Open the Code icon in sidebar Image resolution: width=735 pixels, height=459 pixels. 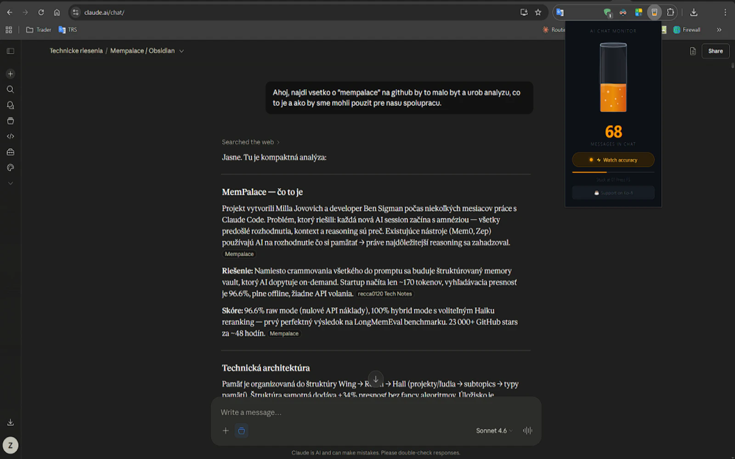coord(11,136)
